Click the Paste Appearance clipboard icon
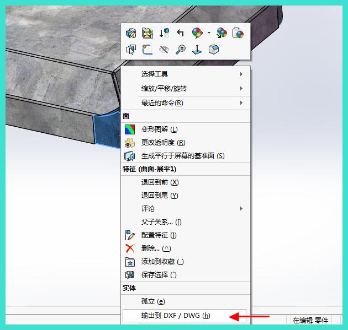This screenshot has width=348, height=330. [x=238, y=33]
